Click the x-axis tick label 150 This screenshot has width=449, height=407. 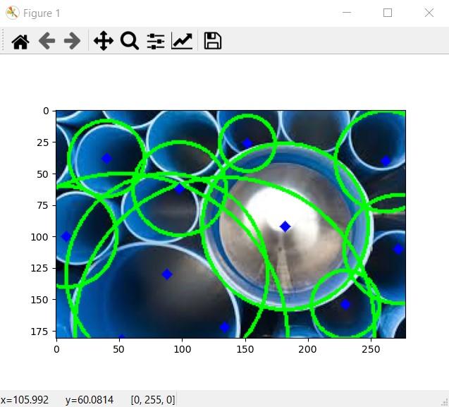tap(245, 349)
